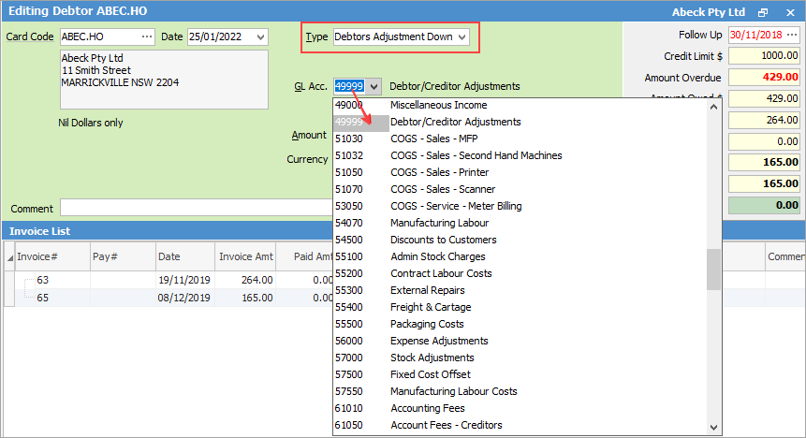Click the restore window icon in title bar
Viewport: 806px width, 438px height.
763,12
